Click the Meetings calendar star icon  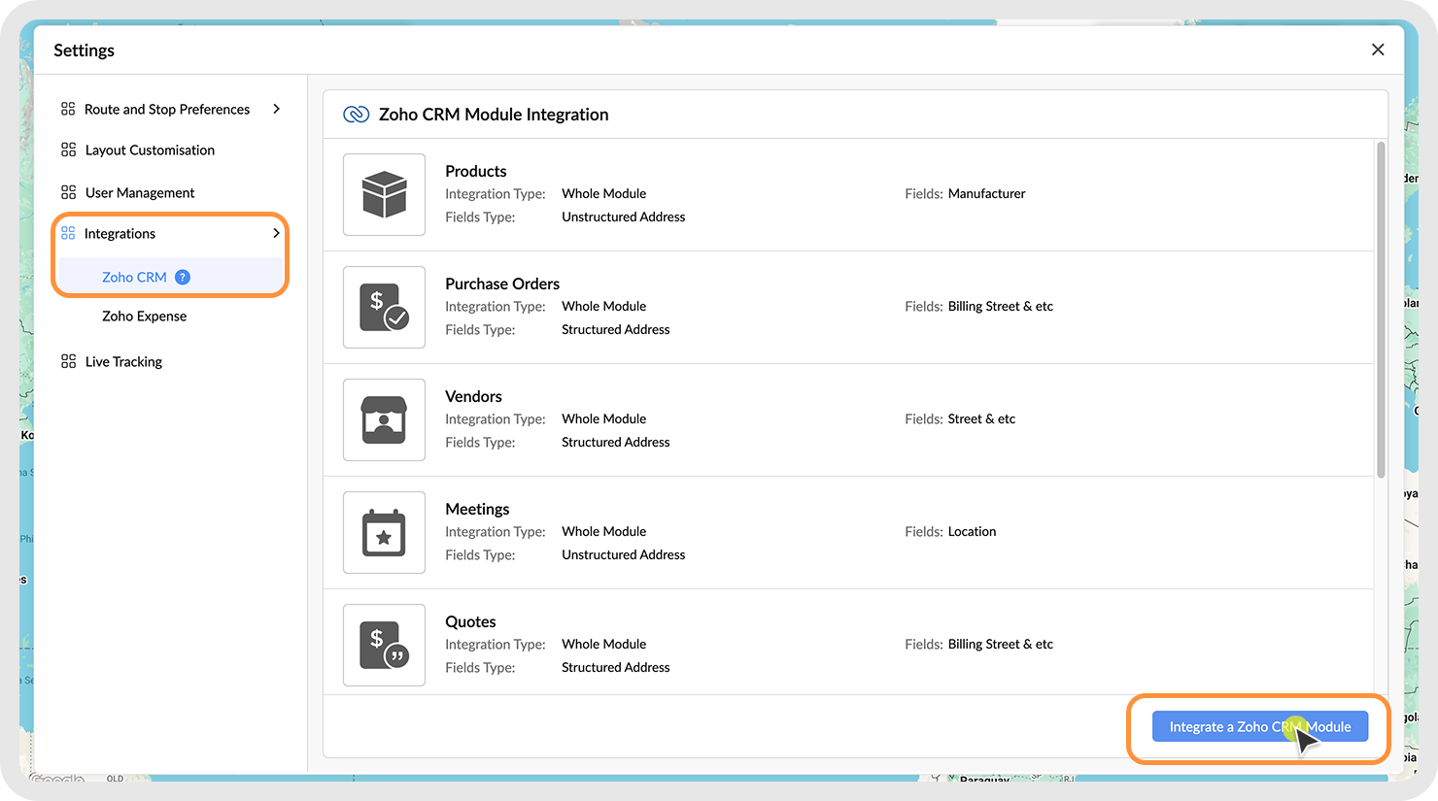384,532
